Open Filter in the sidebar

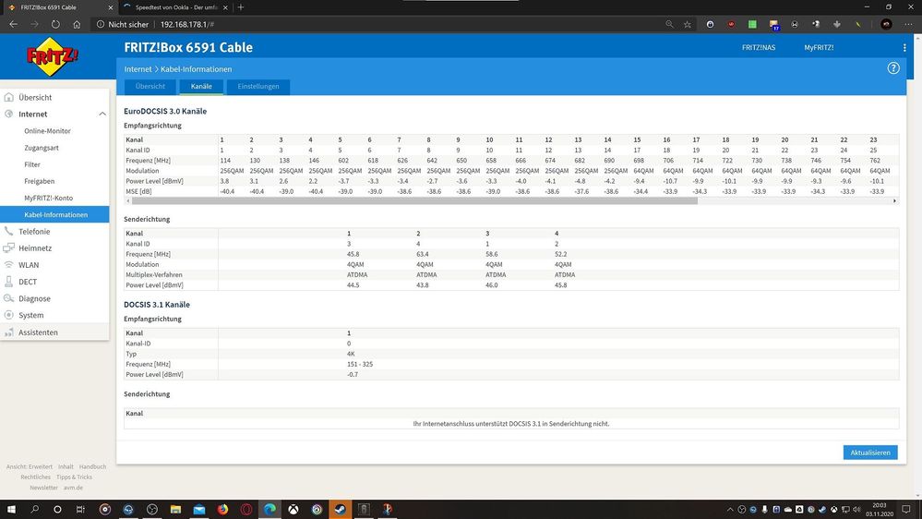point(32,164)
